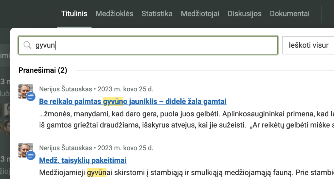Viewport: 334px width, 179px height.
Task: Click the author avatar beside the first result
Action: click(24, 90)
